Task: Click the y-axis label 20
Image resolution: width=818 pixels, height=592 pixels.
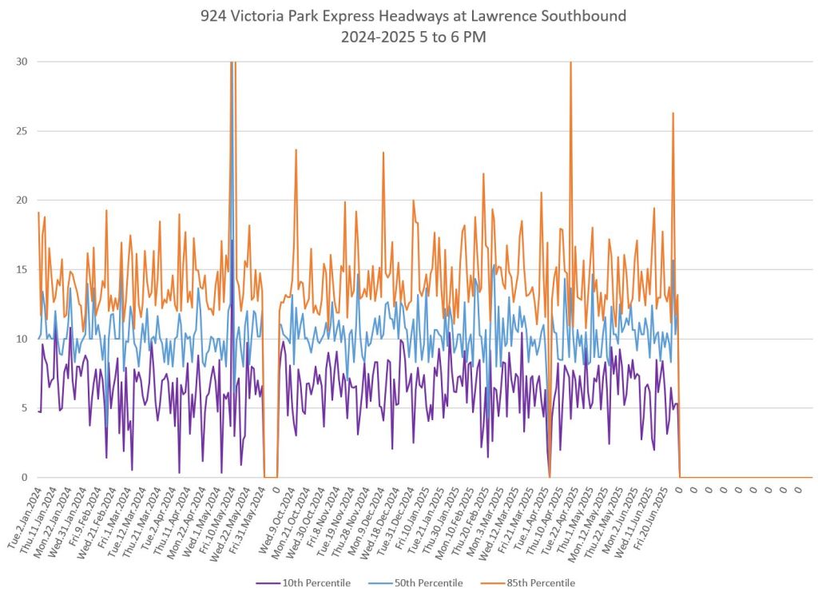Action: pyautogui.click(x=21, y=201)
